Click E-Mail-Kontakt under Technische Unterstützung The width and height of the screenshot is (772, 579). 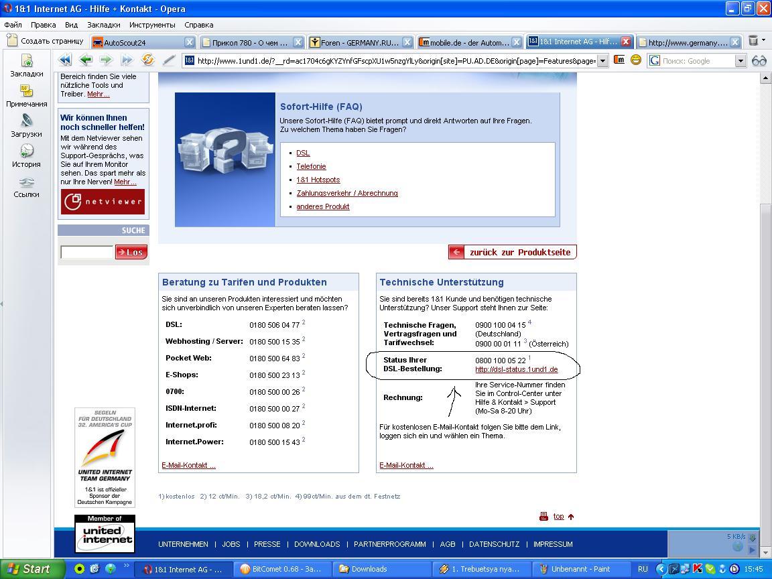[x=406, y=465]
